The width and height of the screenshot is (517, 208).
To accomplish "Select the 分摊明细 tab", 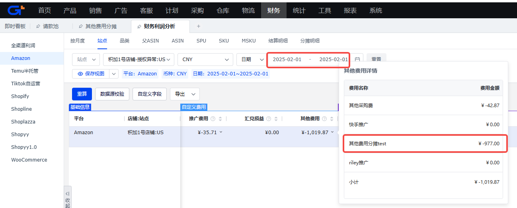I will tap(310, 40).
